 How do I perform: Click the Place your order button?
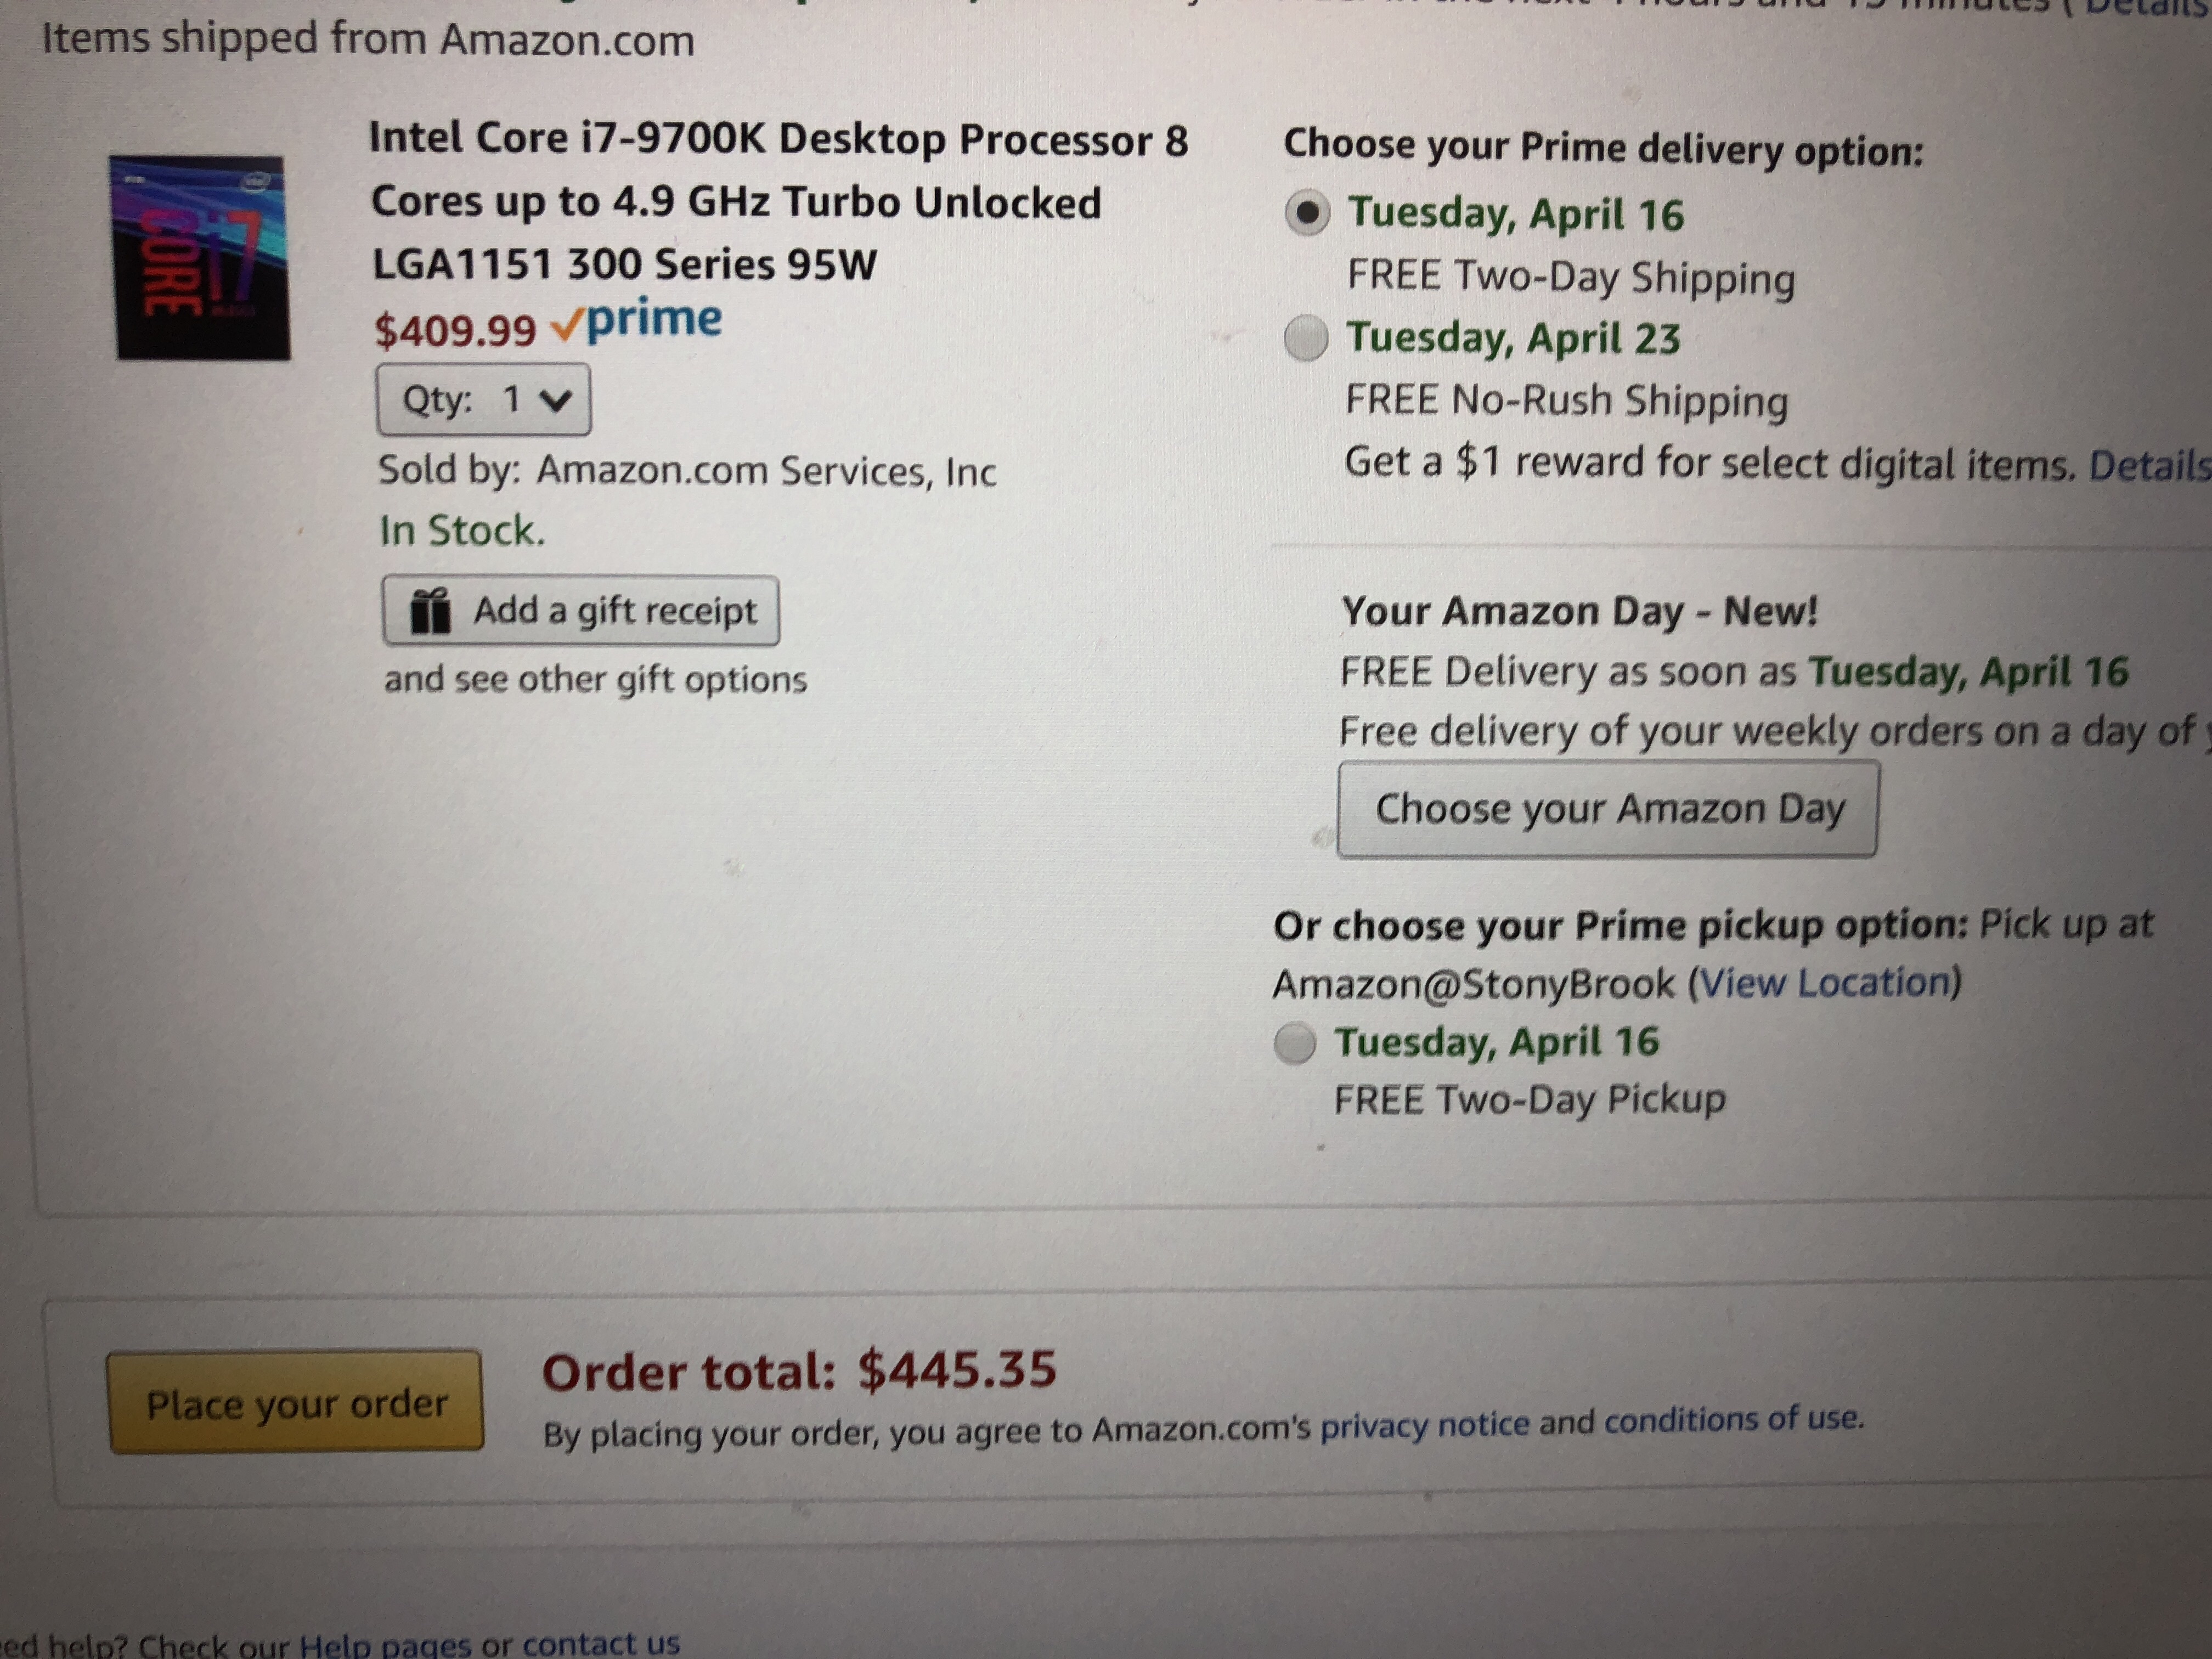pyautogui.click(x=295, y=1403)
